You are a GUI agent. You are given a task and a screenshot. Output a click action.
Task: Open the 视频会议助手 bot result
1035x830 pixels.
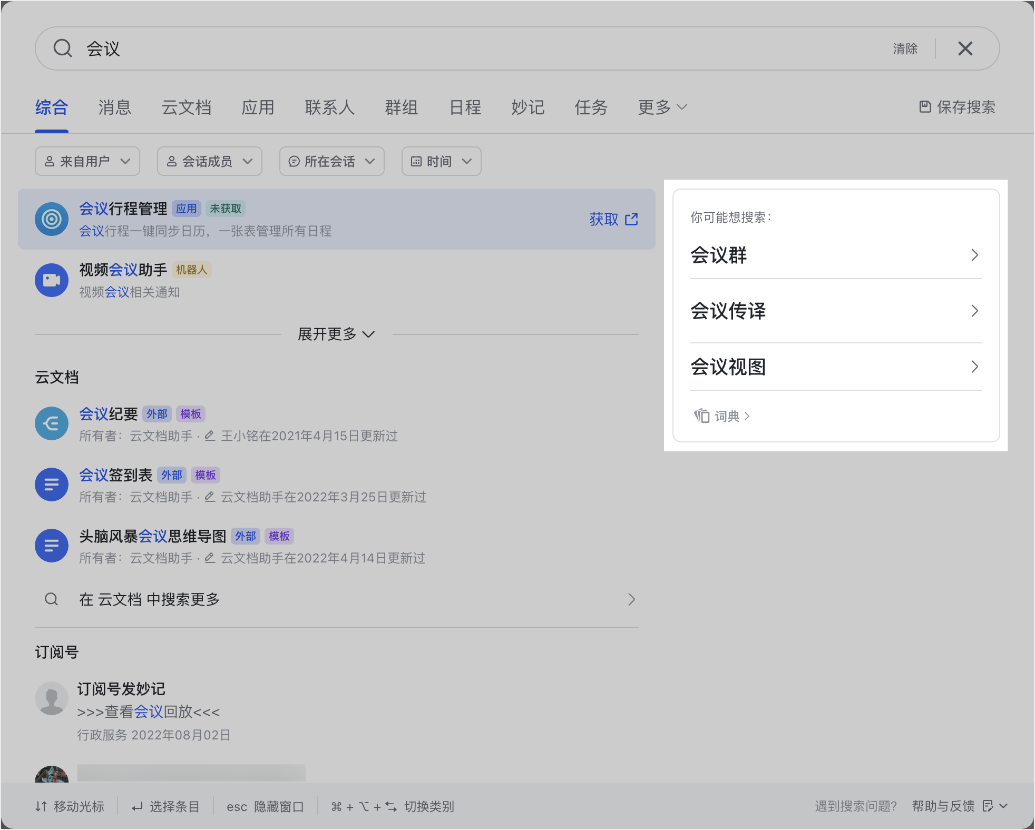click(x=123, y=270)
